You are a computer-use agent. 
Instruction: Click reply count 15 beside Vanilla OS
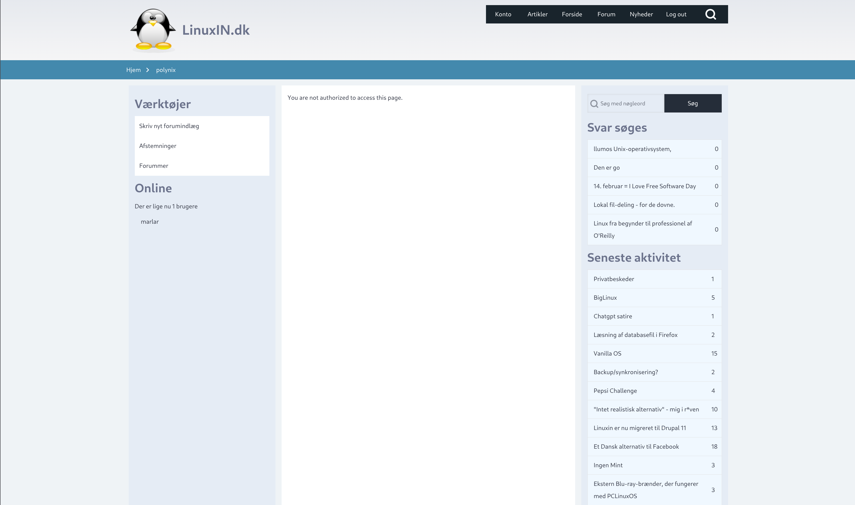pyautogui.click(x=714, y=353)
